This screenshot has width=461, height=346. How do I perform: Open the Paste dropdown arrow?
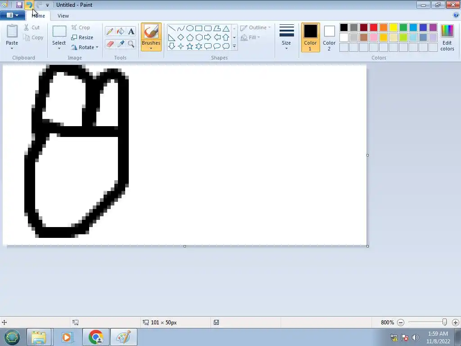click(12, 49)
